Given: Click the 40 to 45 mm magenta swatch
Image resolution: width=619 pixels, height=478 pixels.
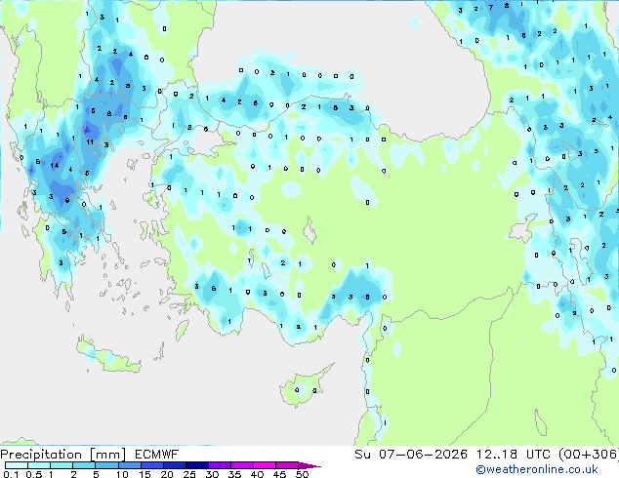Looking at the screenshot, I should (265, 465).
